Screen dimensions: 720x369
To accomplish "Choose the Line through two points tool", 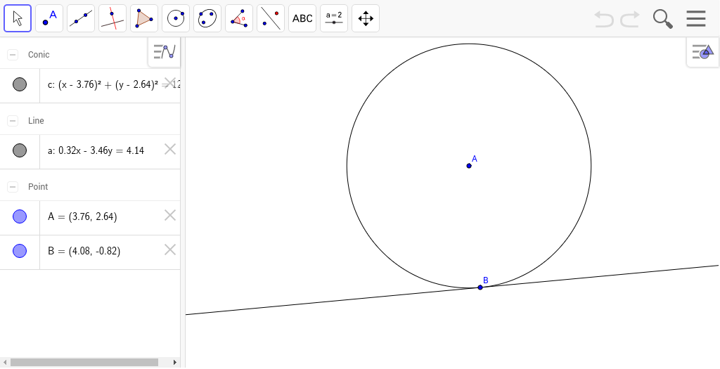I will click(x=81, y=18).
